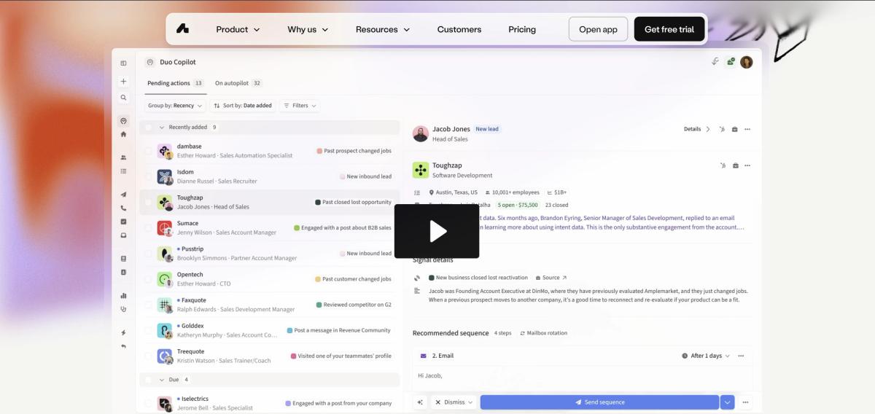Click the 5 open $75,500 deals badge
This screenshot has width=875, height=414.
coord(518,205)
